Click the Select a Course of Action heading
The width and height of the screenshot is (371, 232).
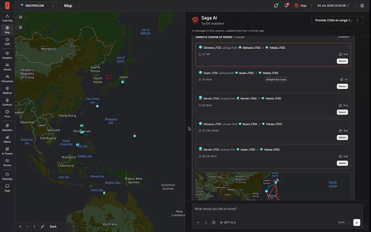tap(214, 37)
